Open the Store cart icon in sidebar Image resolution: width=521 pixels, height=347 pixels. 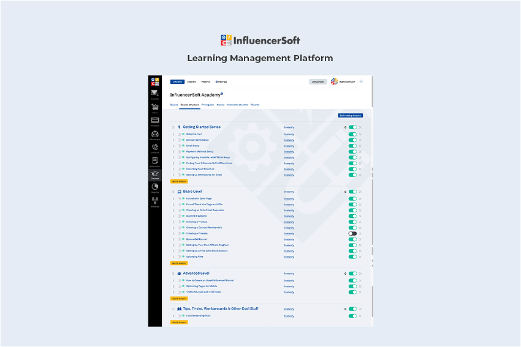tap(154, 108)
